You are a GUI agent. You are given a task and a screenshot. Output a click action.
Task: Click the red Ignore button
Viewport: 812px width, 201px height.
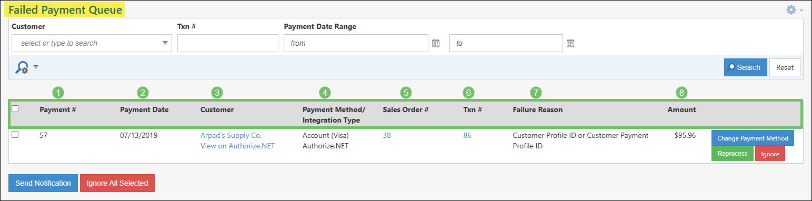click(770, 153)
